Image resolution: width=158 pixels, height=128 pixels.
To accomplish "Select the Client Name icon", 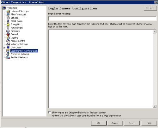I will click(x=8, y=21).
